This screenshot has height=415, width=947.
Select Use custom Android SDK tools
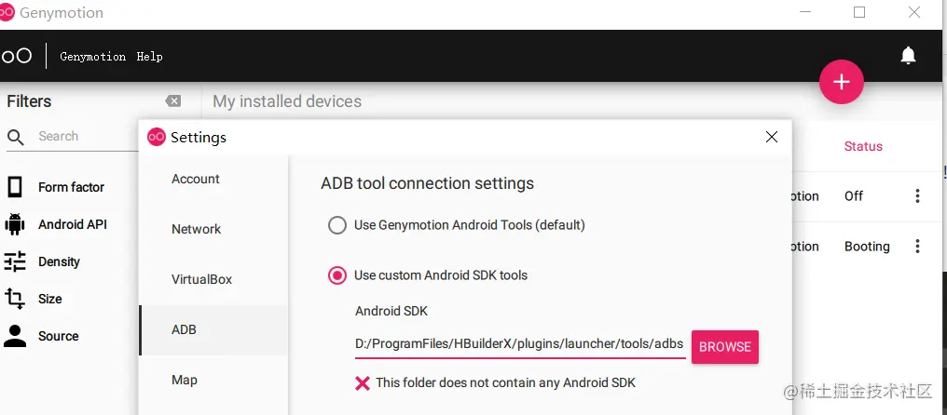click(336, 275)
